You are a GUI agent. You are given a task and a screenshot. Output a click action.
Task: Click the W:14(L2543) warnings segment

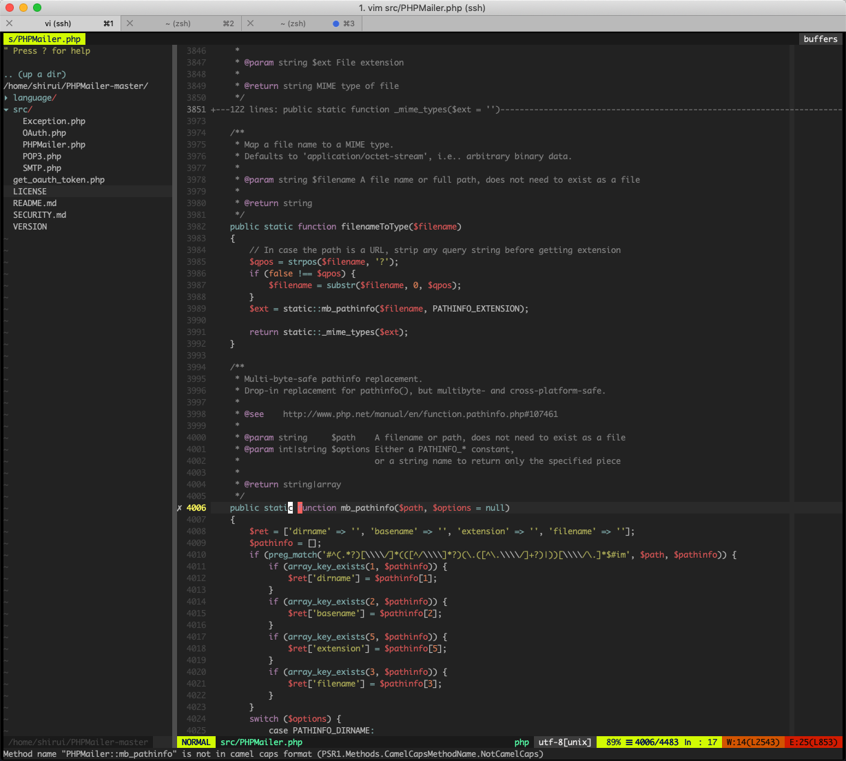click(x=753, y=742)
